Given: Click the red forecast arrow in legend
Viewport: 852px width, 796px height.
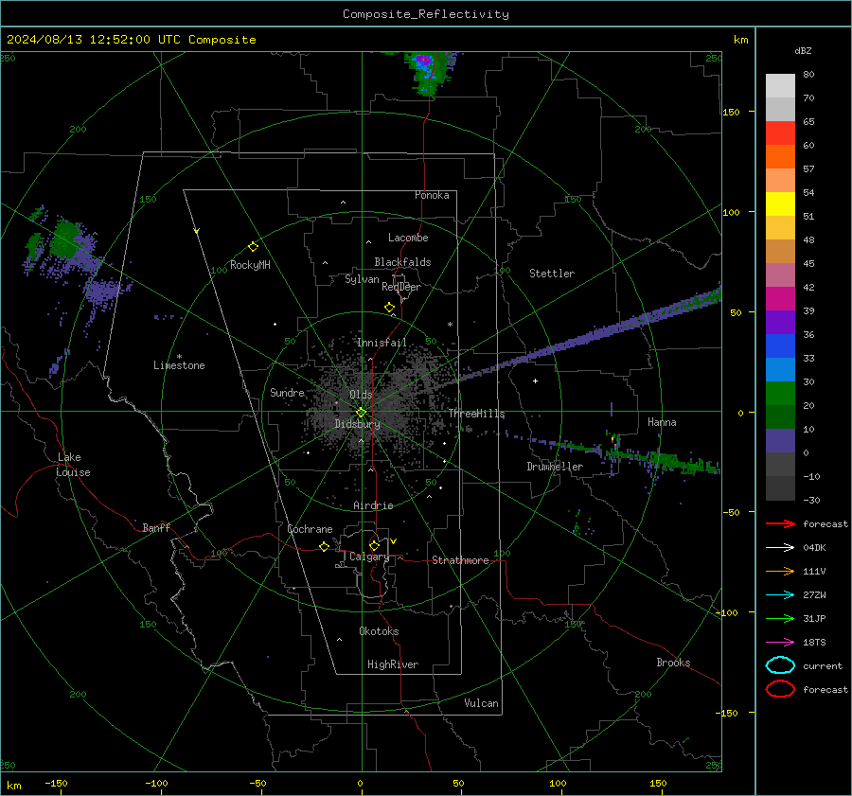Looking at the screenshot, I should 780,523.
